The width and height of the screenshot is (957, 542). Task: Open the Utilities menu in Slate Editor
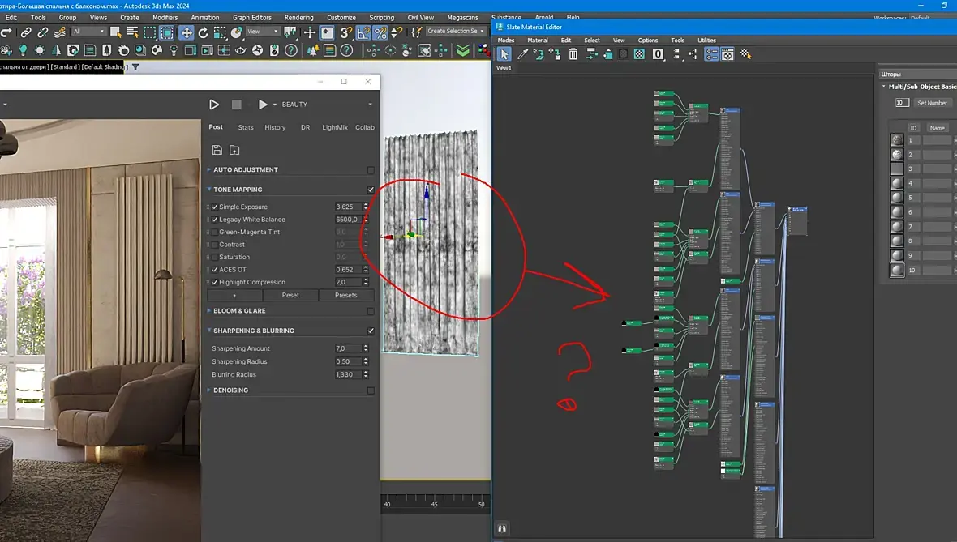click(x=706, y=41)
